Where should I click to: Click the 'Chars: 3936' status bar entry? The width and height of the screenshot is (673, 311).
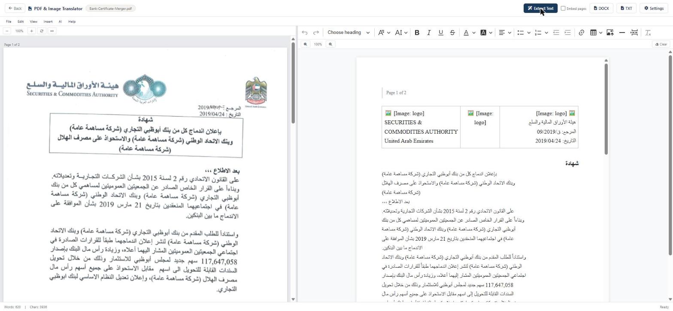38,307
